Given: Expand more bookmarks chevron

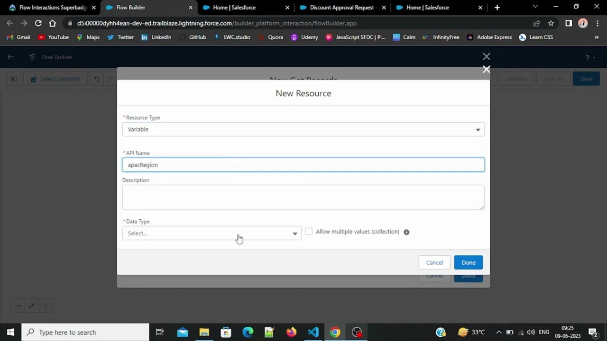Looking at the screenshot, I should (x=597, y=37).
